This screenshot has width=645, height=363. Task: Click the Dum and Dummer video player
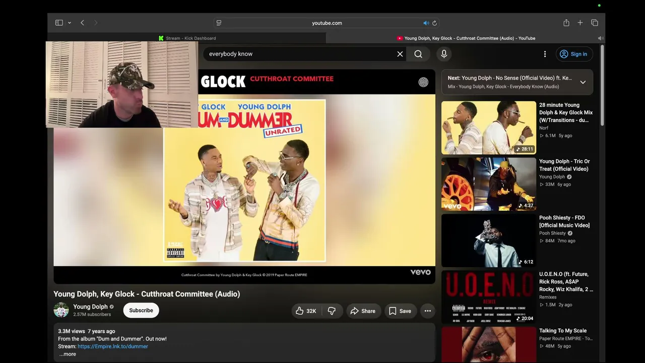(x=244, y=176)
